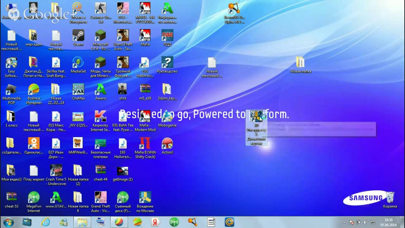Select the ПДД shortcut icon

coord(167,38)
